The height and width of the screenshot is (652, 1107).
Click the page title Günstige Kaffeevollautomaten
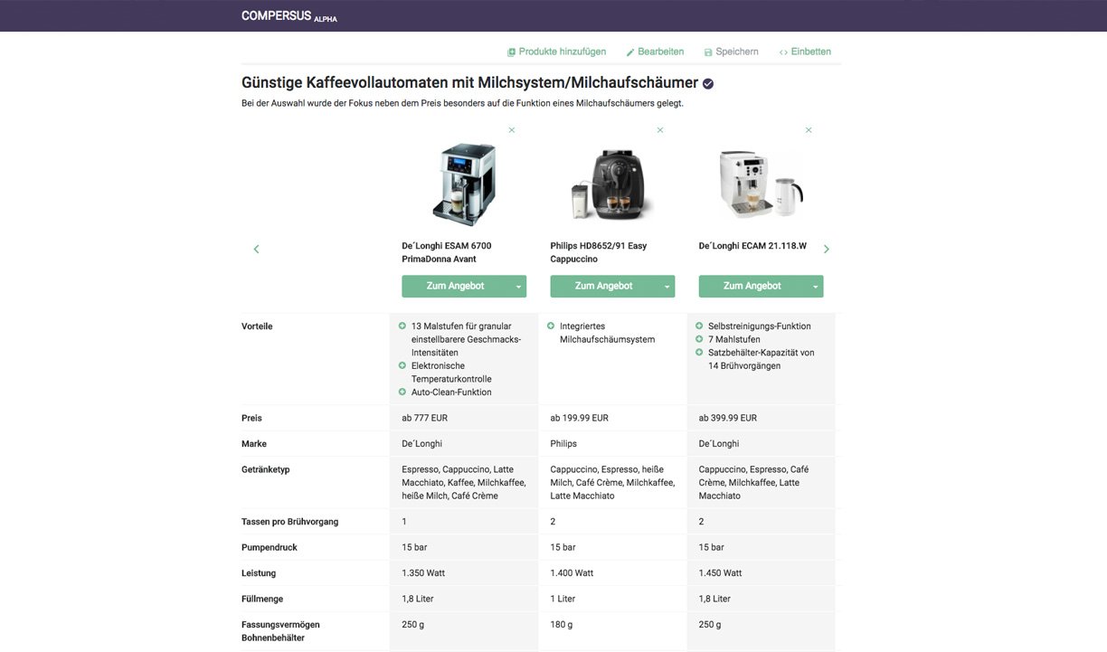(469, 83)
